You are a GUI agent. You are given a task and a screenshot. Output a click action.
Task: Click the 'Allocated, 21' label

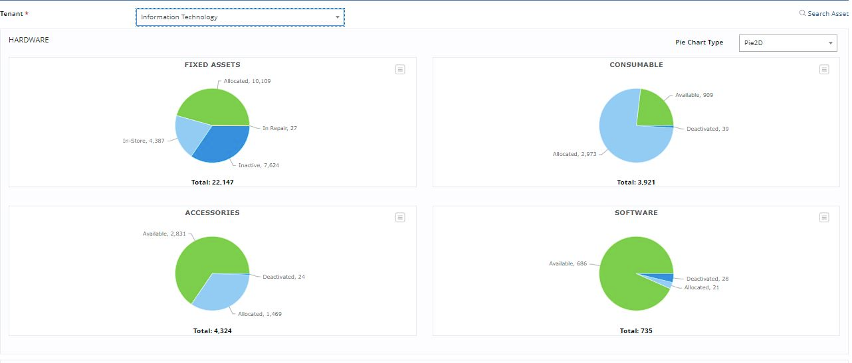click(x=702, y=287)
